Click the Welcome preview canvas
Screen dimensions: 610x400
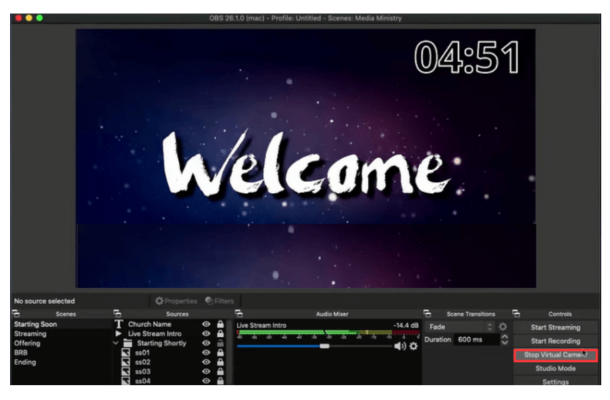[x=305, y=158]
